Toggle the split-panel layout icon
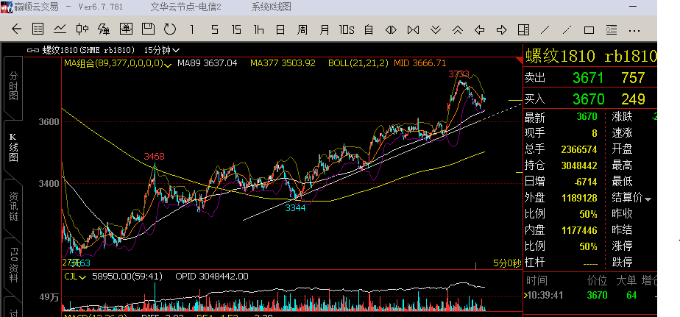680x317 pixels. [523, 30]
